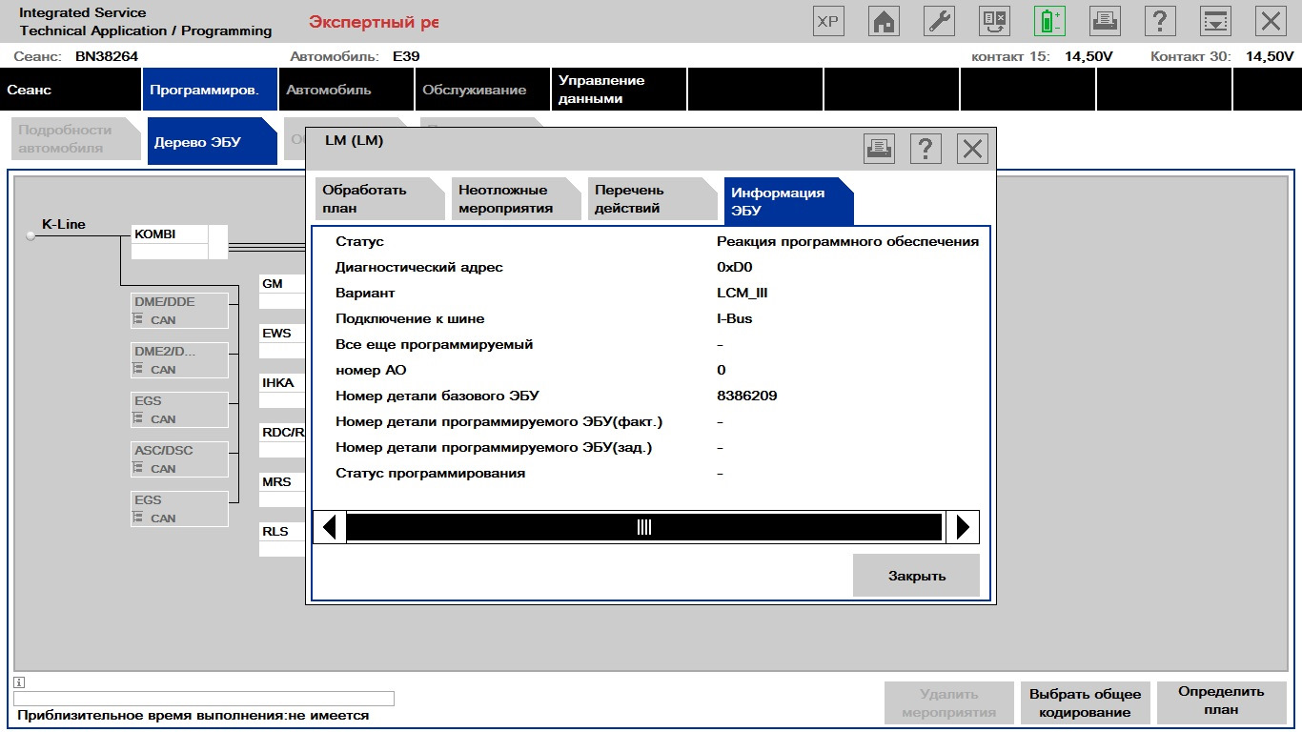This screenshot has height=732, width=1302.
Task: Print the LM dialog using its printer icon
Action: pos(880,149)
